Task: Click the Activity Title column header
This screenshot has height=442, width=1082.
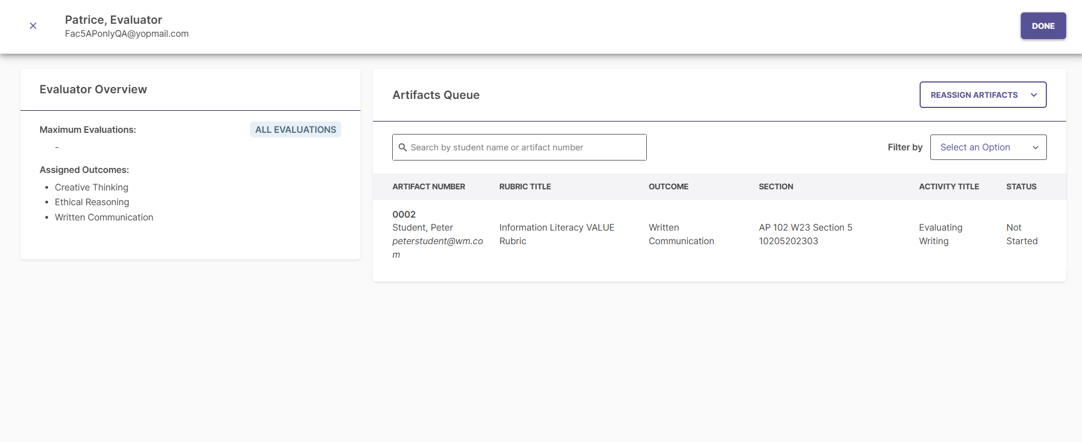Action: (948, 187)
